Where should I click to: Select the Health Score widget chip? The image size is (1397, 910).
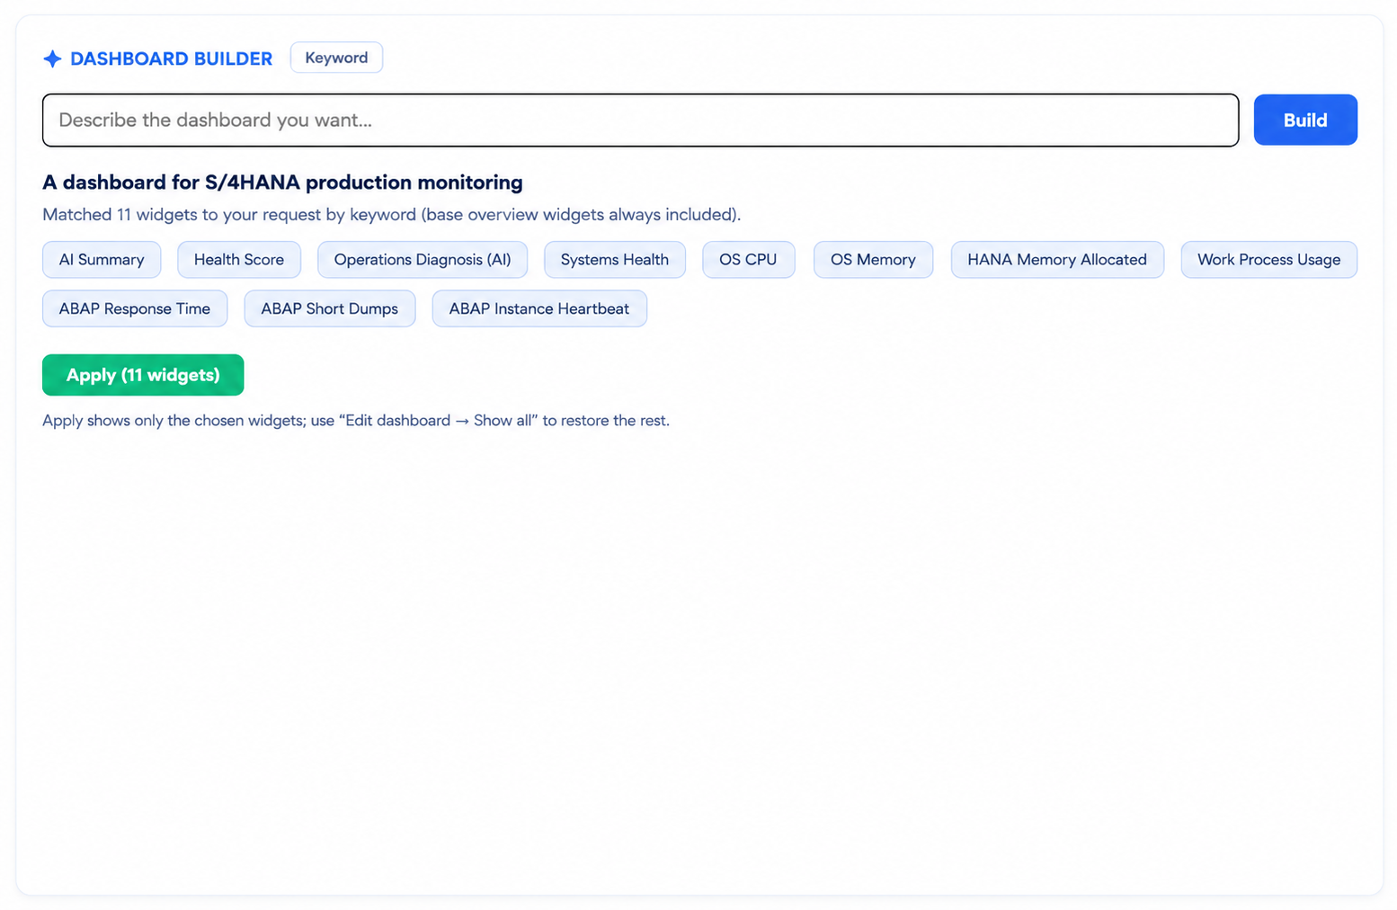click(239, 260)
